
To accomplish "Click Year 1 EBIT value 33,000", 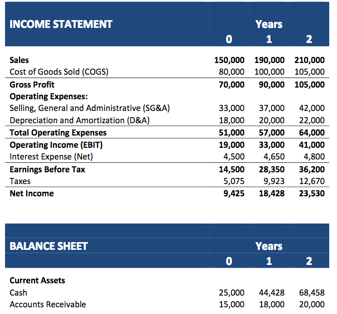I will [272, 145].
